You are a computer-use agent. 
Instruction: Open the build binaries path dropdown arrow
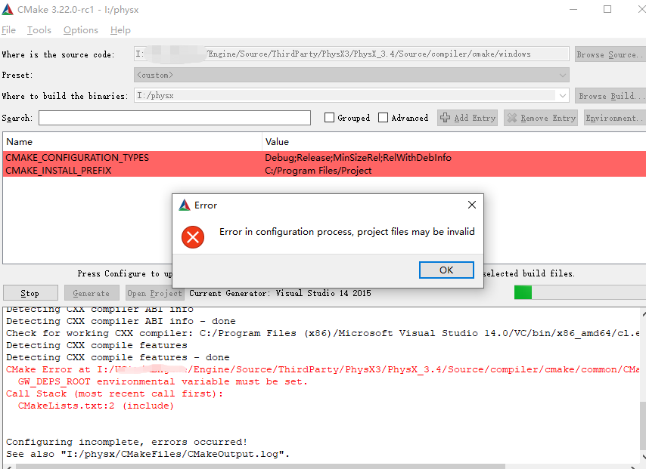click(562, 95)
